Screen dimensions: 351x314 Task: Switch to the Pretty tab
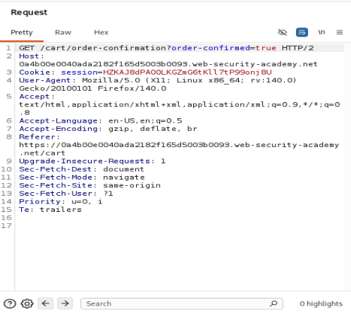[22, 32]
